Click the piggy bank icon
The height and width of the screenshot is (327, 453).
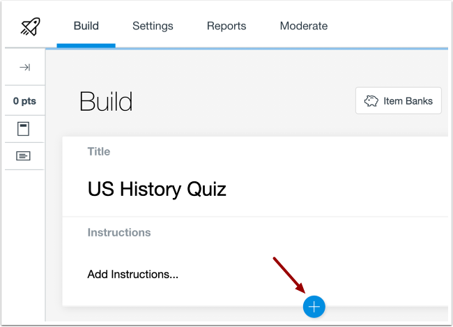(x=371, y=101)
